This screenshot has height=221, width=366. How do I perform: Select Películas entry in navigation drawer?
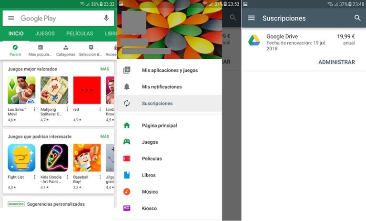(170, 158)
